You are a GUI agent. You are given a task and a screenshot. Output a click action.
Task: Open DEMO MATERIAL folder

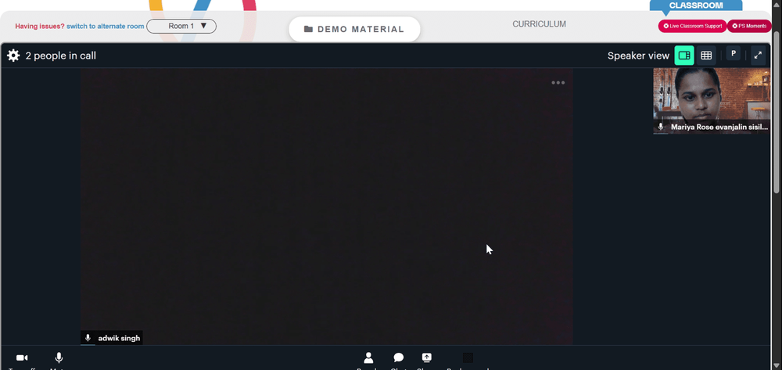click(354, 29)
